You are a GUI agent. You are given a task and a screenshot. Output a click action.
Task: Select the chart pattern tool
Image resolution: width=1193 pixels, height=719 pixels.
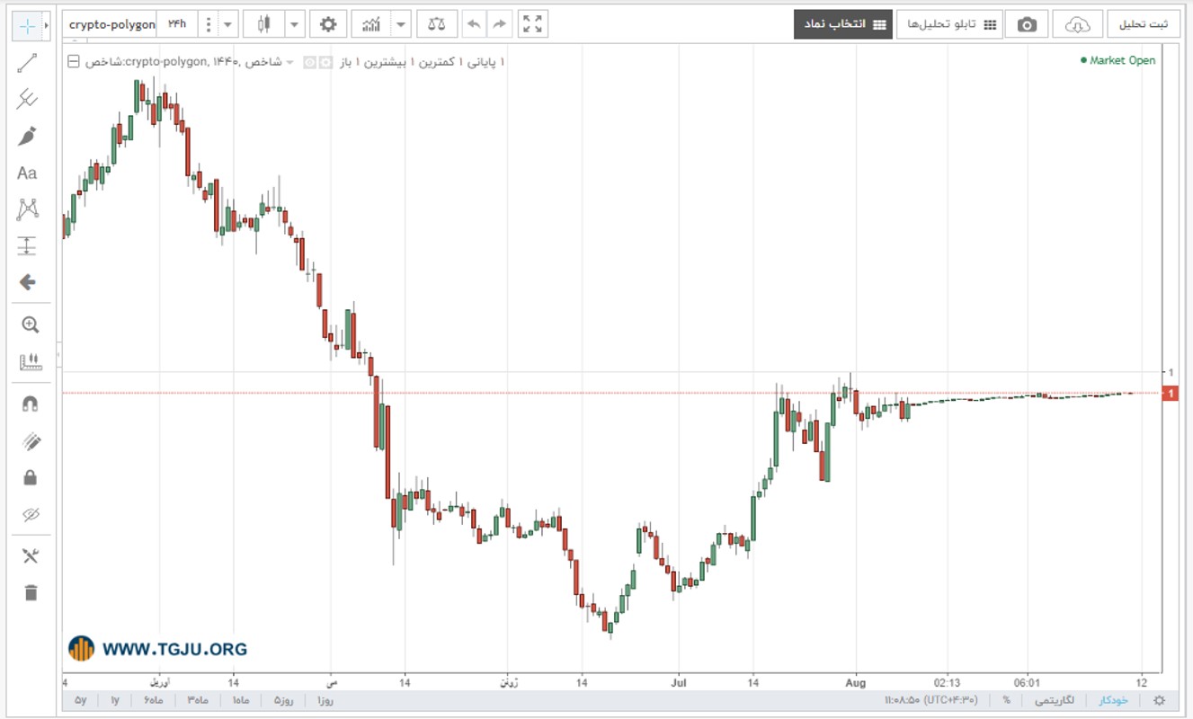pos(27,209)
